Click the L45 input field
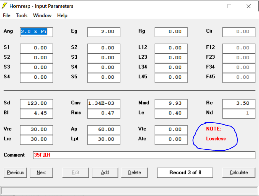The image size is (259, 196). coord(171,78)
